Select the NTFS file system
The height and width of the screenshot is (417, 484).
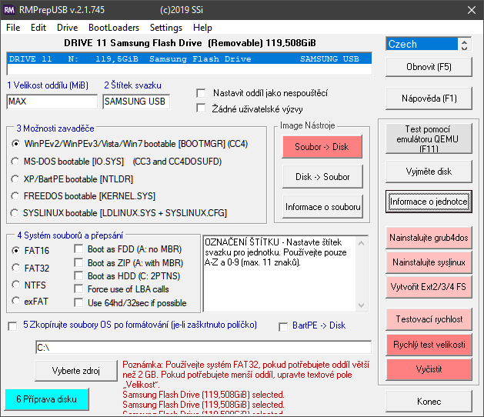click(15, 285)
